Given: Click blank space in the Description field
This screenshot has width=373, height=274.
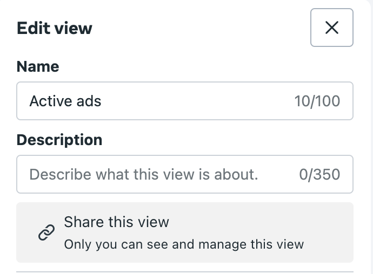Looking at the screenshot, I should (278, 175).
